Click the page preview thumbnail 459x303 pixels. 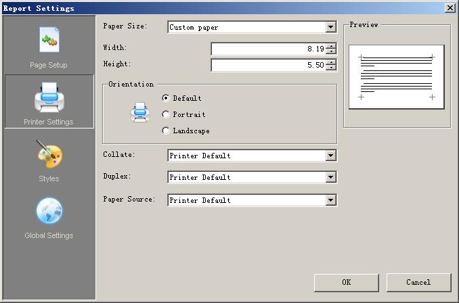tap(396, 77)
